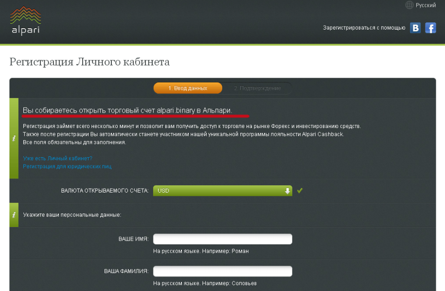Register using the VK icon

click(415, 28)
